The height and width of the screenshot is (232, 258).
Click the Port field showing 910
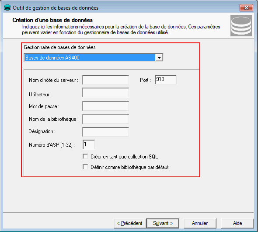coord(166,80)
